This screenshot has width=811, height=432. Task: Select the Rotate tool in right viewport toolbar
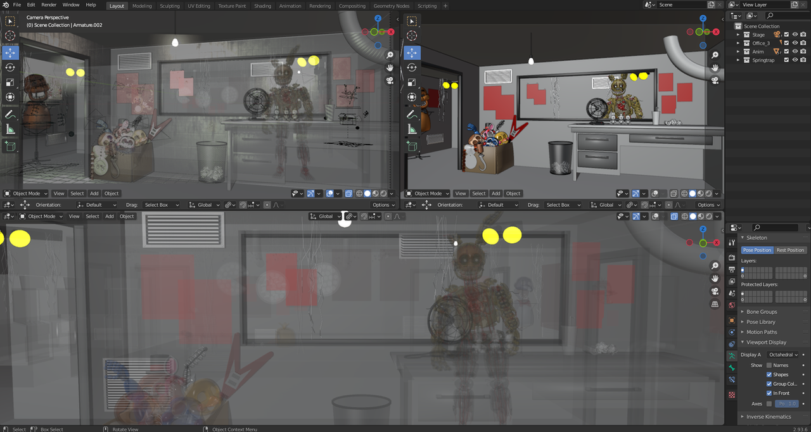(x=412, y=67)
